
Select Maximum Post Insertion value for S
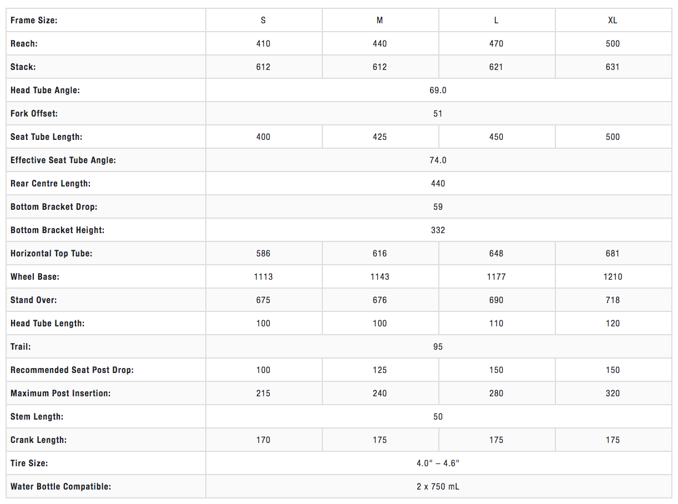pyautogui.click(x=263, y=394)
